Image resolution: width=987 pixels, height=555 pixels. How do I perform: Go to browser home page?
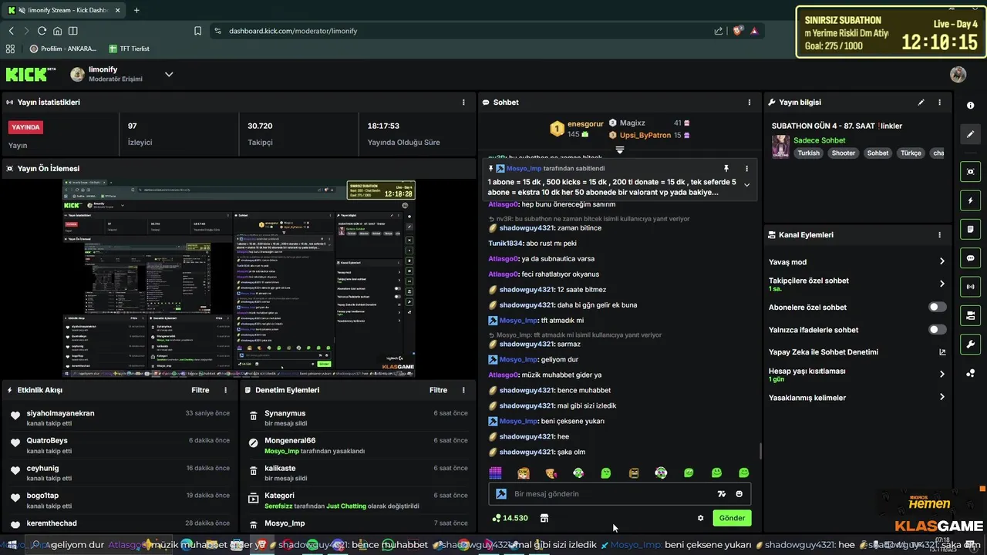tap(57, 31)
